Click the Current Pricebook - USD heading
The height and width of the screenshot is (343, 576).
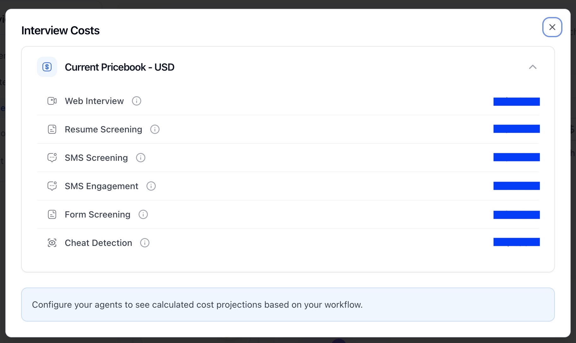(x=120, y=67)
